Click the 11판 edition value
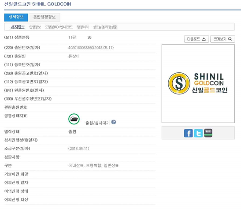 (x=72, y=37)
